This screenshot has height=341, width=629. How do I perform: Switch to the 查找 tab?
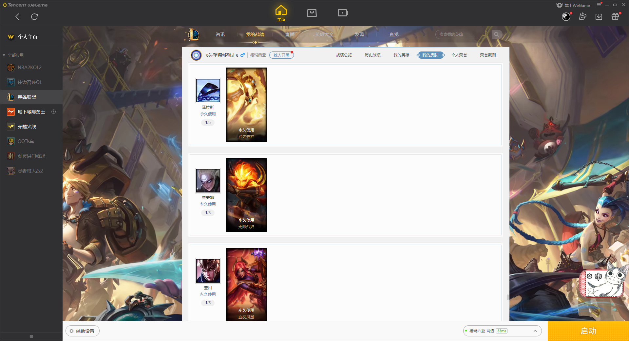click(394, 34)
